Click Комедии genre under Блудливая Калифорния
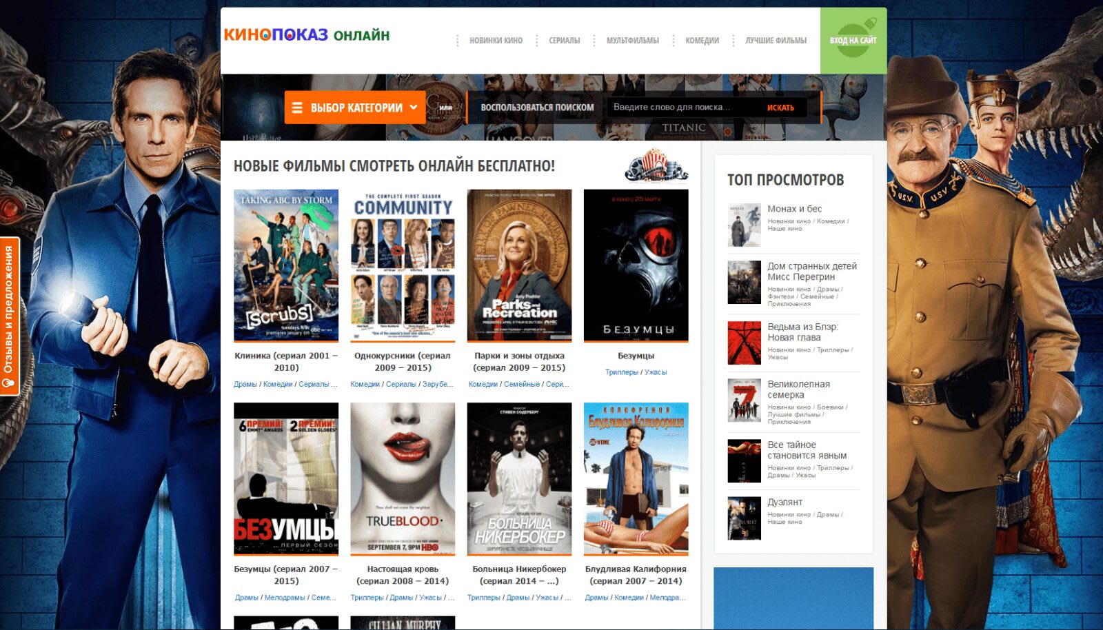This screenshot has width=1103, height=630. click(x=629, y=598)
